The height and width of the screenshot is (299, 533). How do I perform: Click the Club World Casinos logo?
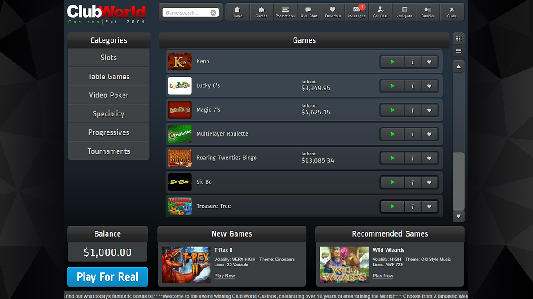(x=106, y=14)
